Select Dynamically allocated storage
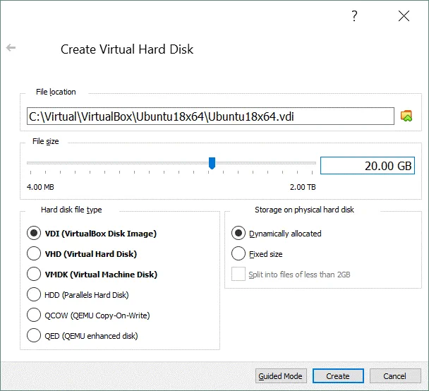The image size is (429, 391). click(x=238, y=233)
